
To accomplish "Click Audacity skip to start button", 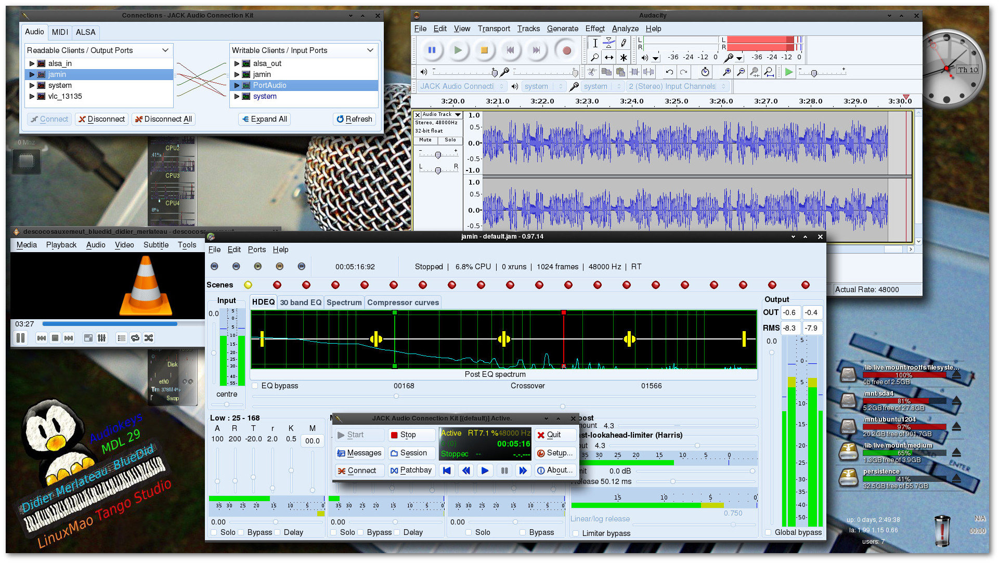I will (510, 50).
